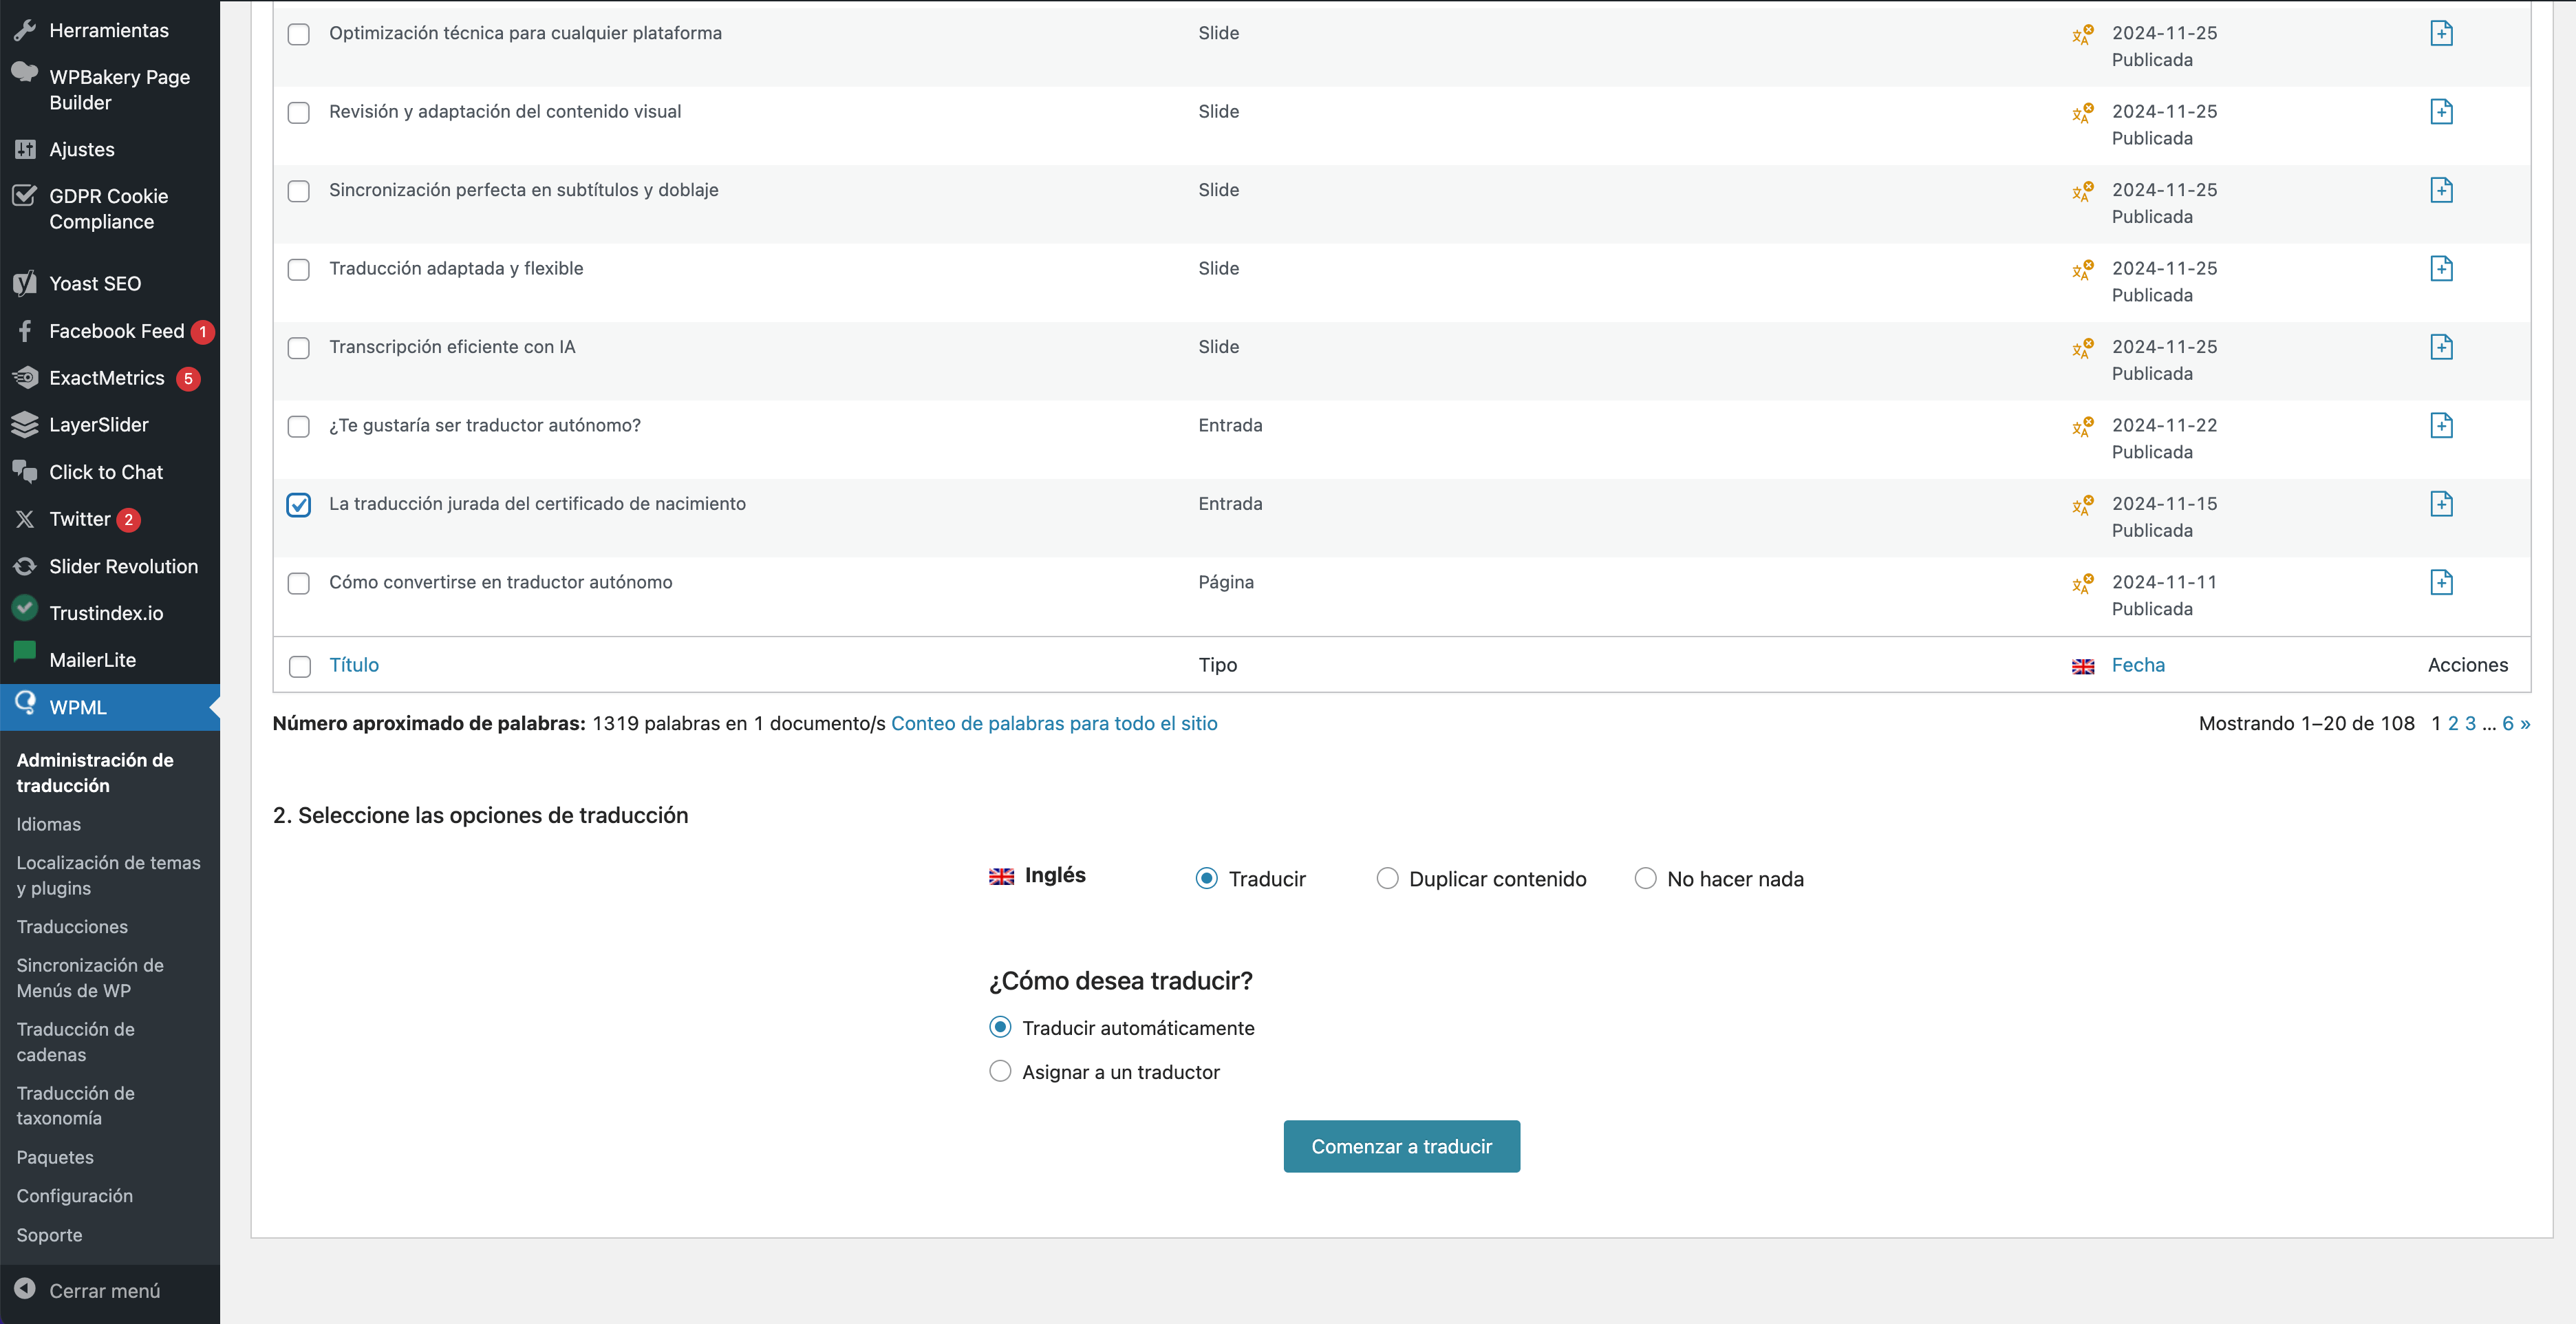
Task: Click Comenzar a traducir button
Action: 1401,1146
